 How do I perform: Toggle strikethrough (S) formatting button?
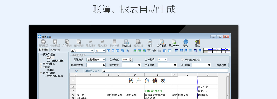tap(122, 51)
